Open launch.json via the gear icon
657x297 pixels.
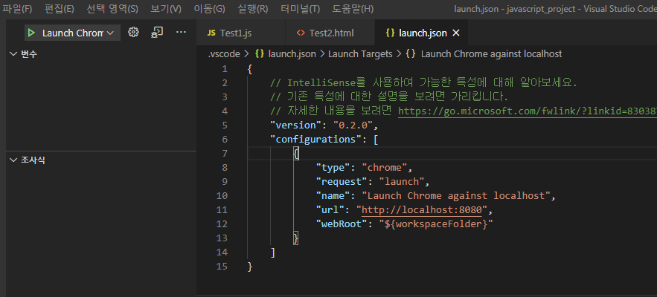(133, 32)
